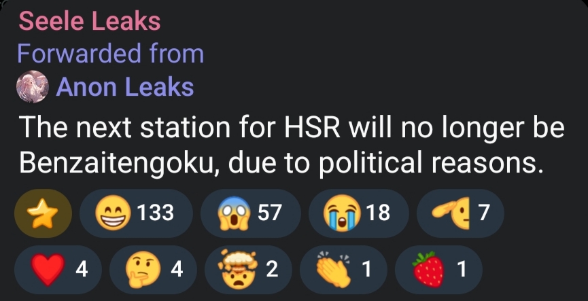
Task: Add the thinking face reaction
Action: (x=153, y=270)
